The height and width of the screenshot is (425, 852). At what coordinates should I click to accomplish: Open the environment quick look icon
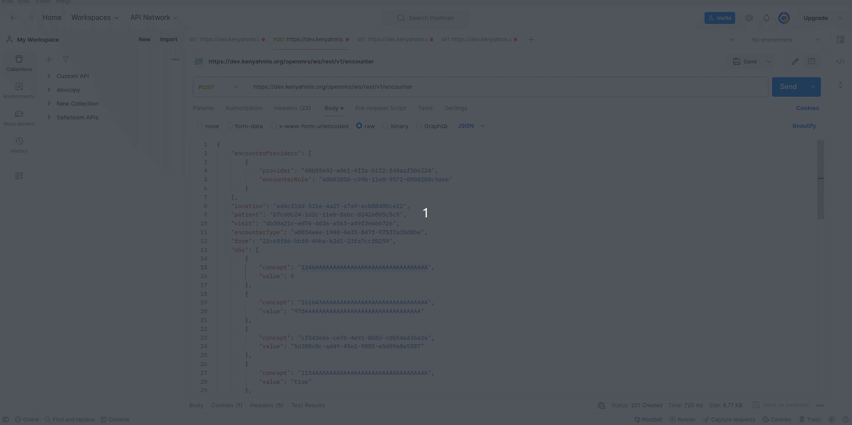click(x=840, y=39)
